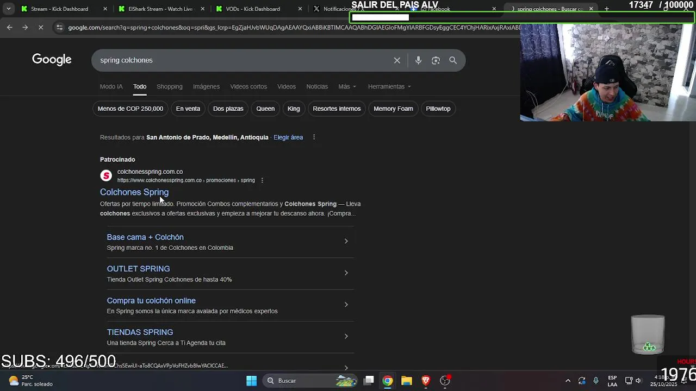Click the Elegir área link
Image resolution: width=696 pixels, height=391 pixels.
coord(288,137)
